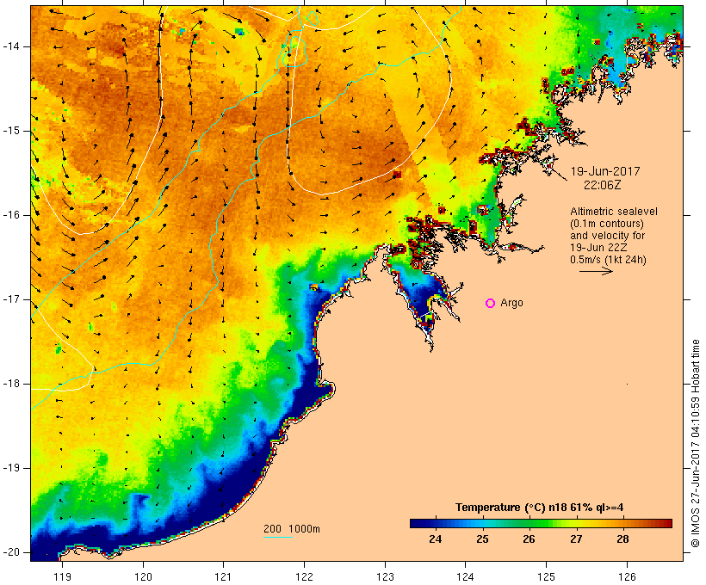
Task: Click longitude axis label '121'
Action: coord(223,577)
